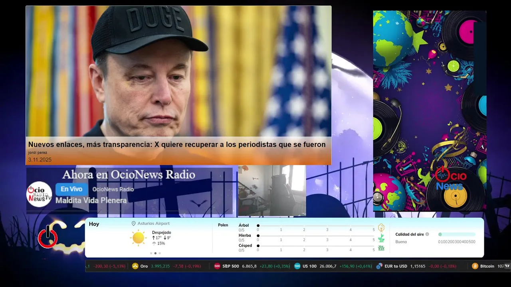Click the Oro price 3.995,235

tap(160, 266)
